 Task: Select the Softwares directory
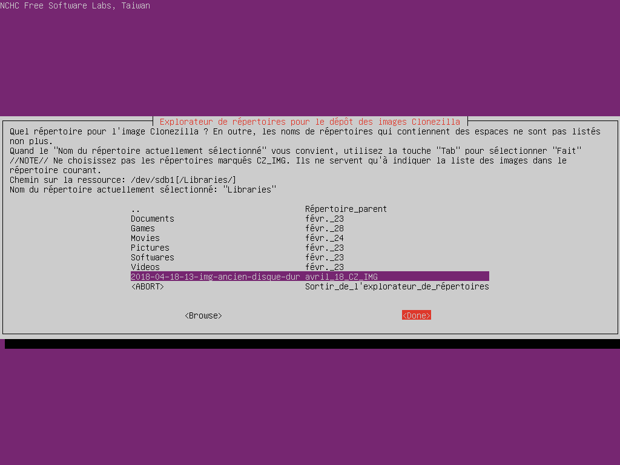click(x=310, y=257)
